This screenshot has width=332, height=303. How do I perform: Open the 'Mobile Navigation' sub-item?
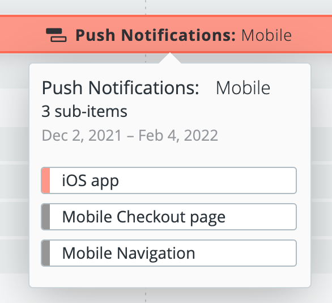[169, 253]
